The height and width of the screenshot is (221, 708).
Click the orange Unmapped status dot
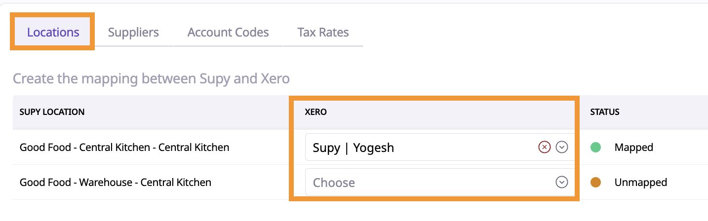(x=595, y=183)
